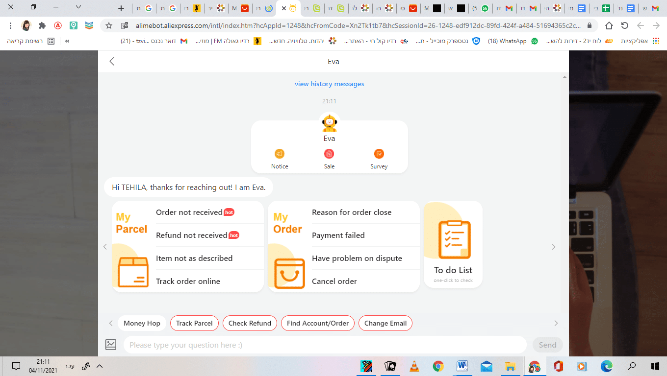This screenshot has width=667, height=376.
Task: Click the Check Refund quick reply
Action: (x=250, y=323)
